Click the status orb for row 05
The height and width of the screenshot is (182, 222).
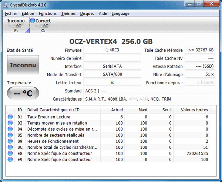coord(10,135)
